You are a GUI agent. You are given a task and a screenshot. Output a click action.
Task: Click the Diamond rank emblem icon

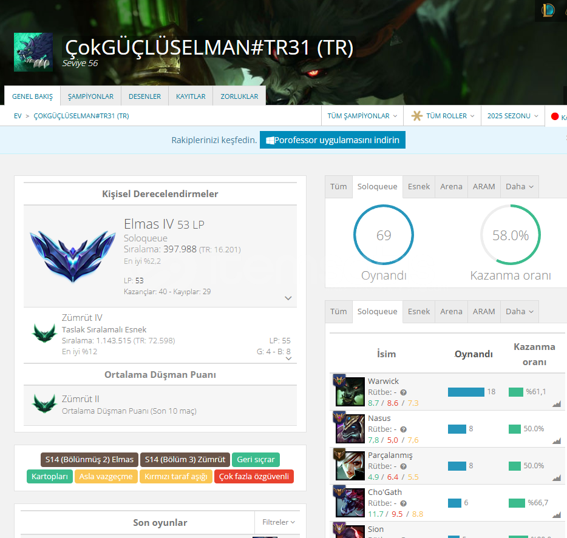point(73,256)
